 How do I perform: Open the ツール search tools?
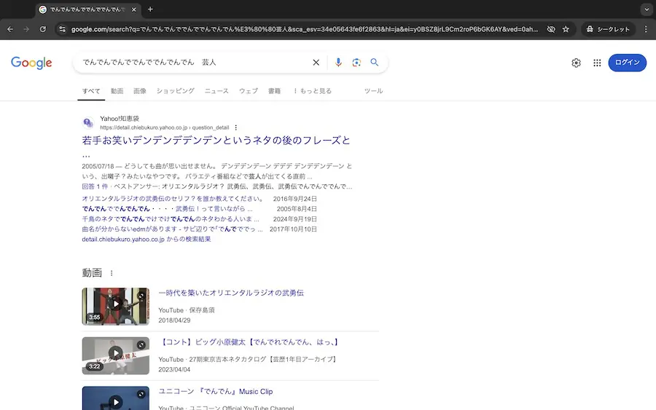373,91
